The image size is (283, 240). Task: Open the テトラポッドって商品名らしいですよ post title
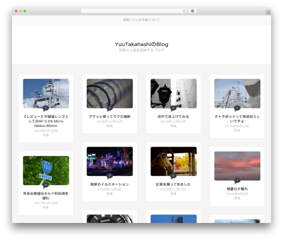pyautogui.click(x=237, y=119)
